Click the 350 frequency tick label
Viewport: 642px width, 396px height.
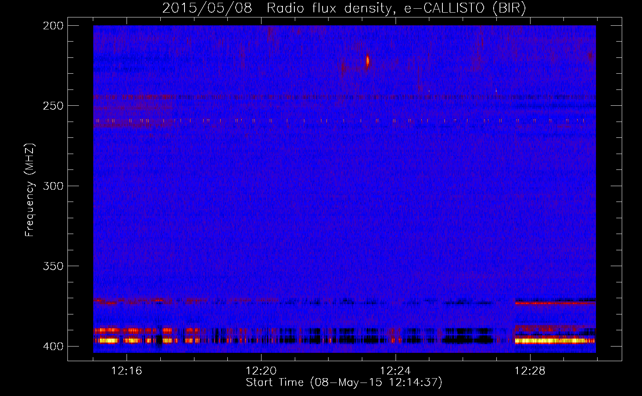click(x=53, y=266)
